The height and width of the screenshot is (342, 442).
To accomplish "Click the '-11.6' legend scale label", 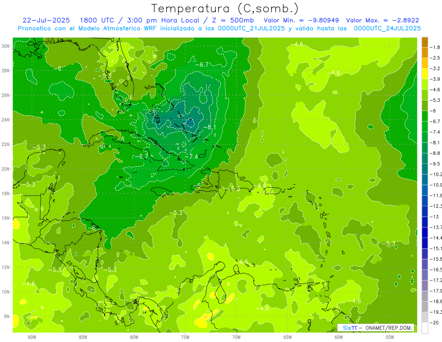I will coord(436,195).
